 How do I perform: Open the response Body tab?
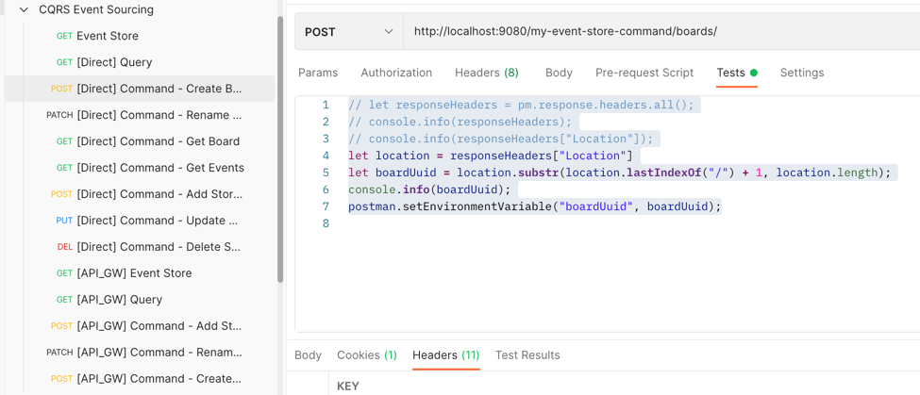coord(308,355)
